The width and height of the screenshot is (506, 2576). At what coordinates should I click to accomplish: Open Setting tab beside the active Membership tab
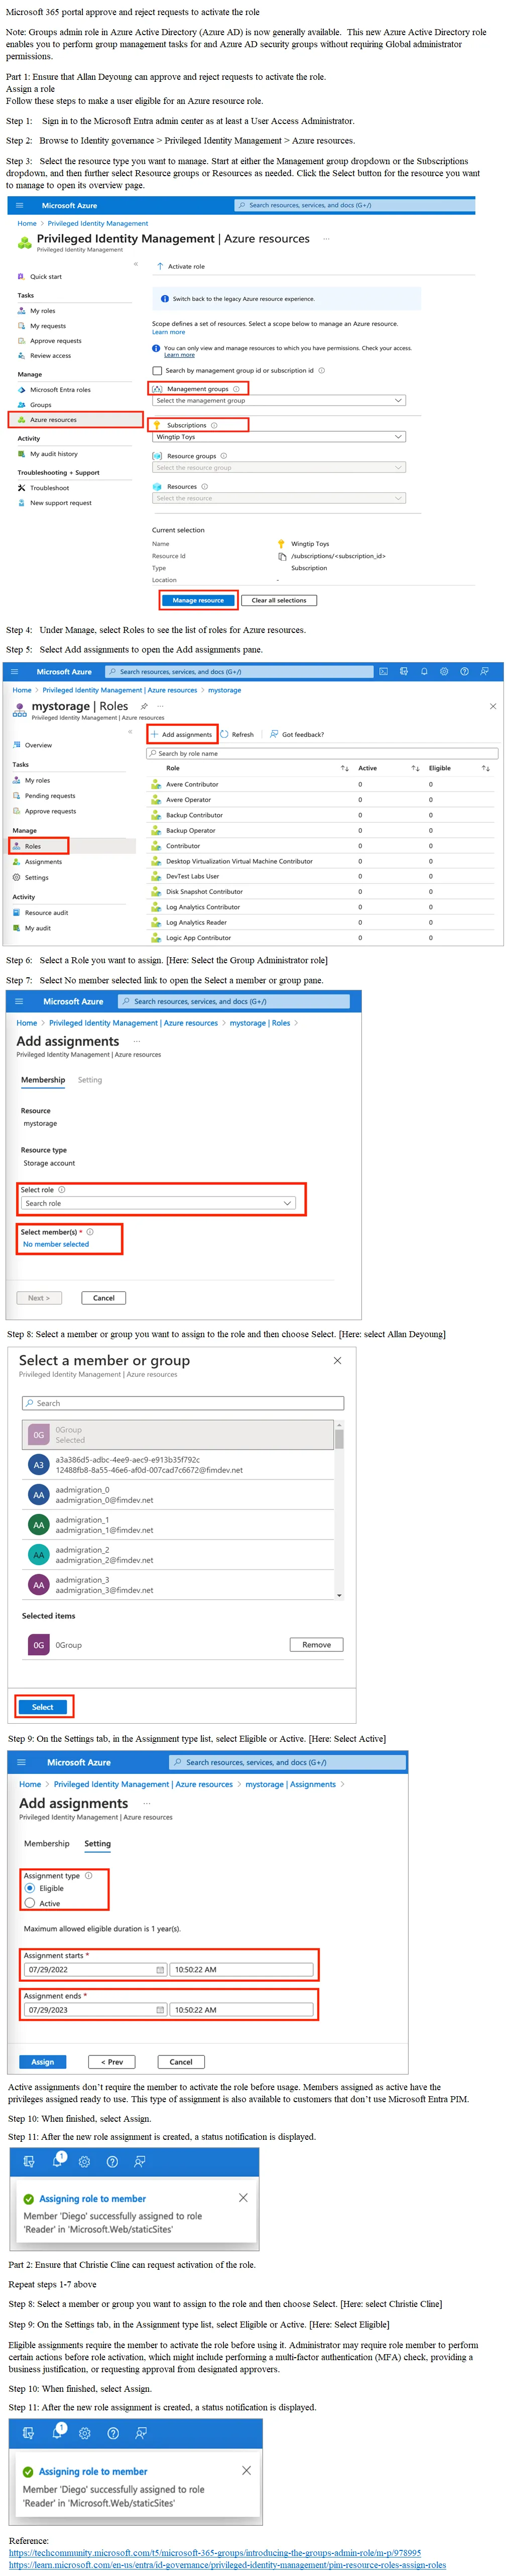point(90,1080)
